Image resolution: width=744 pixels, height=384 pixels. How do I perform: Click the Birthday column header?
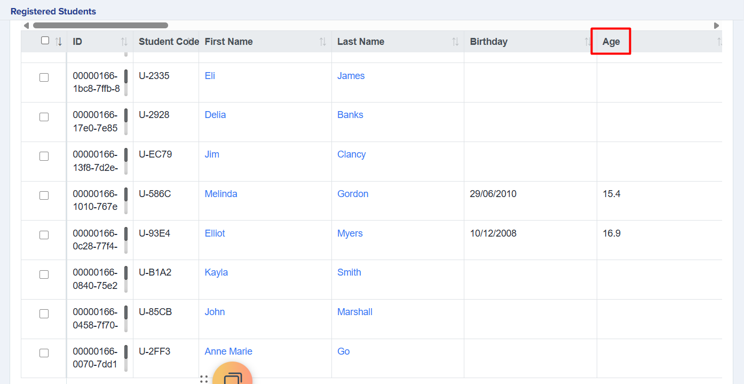point(488,42)
